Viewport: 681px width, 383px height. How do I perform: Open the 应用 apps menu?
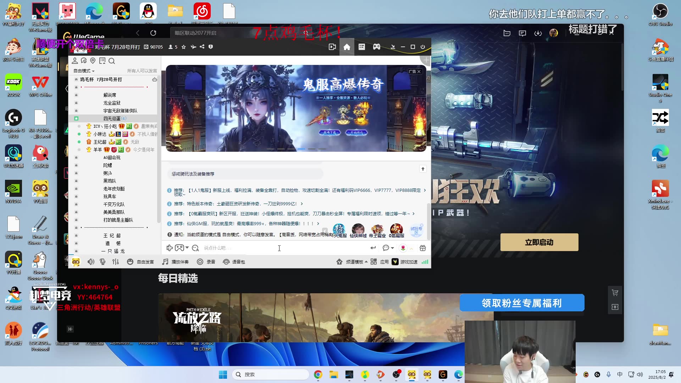coord(380,262)
